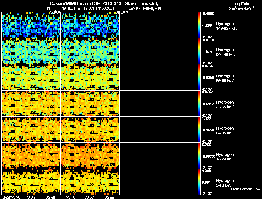Viewport: 262px width, 199px height.
Task: Click the Hydrogen 35-55 keV label
Action: pyautogui.click(x=225, y=105)
